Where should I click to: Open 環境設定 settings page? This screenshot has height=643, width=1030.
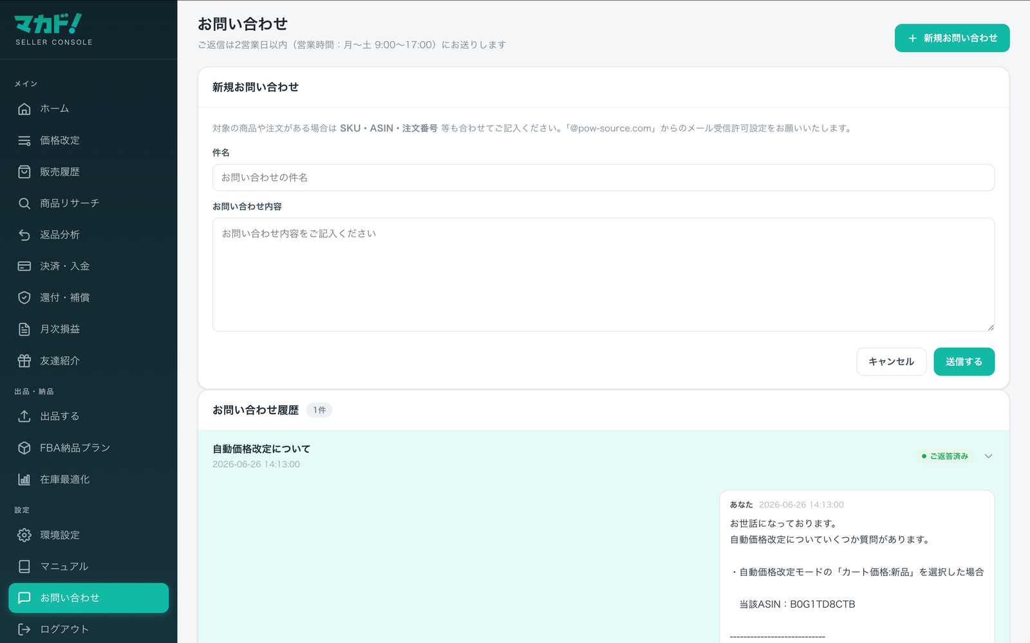(89, 535)
